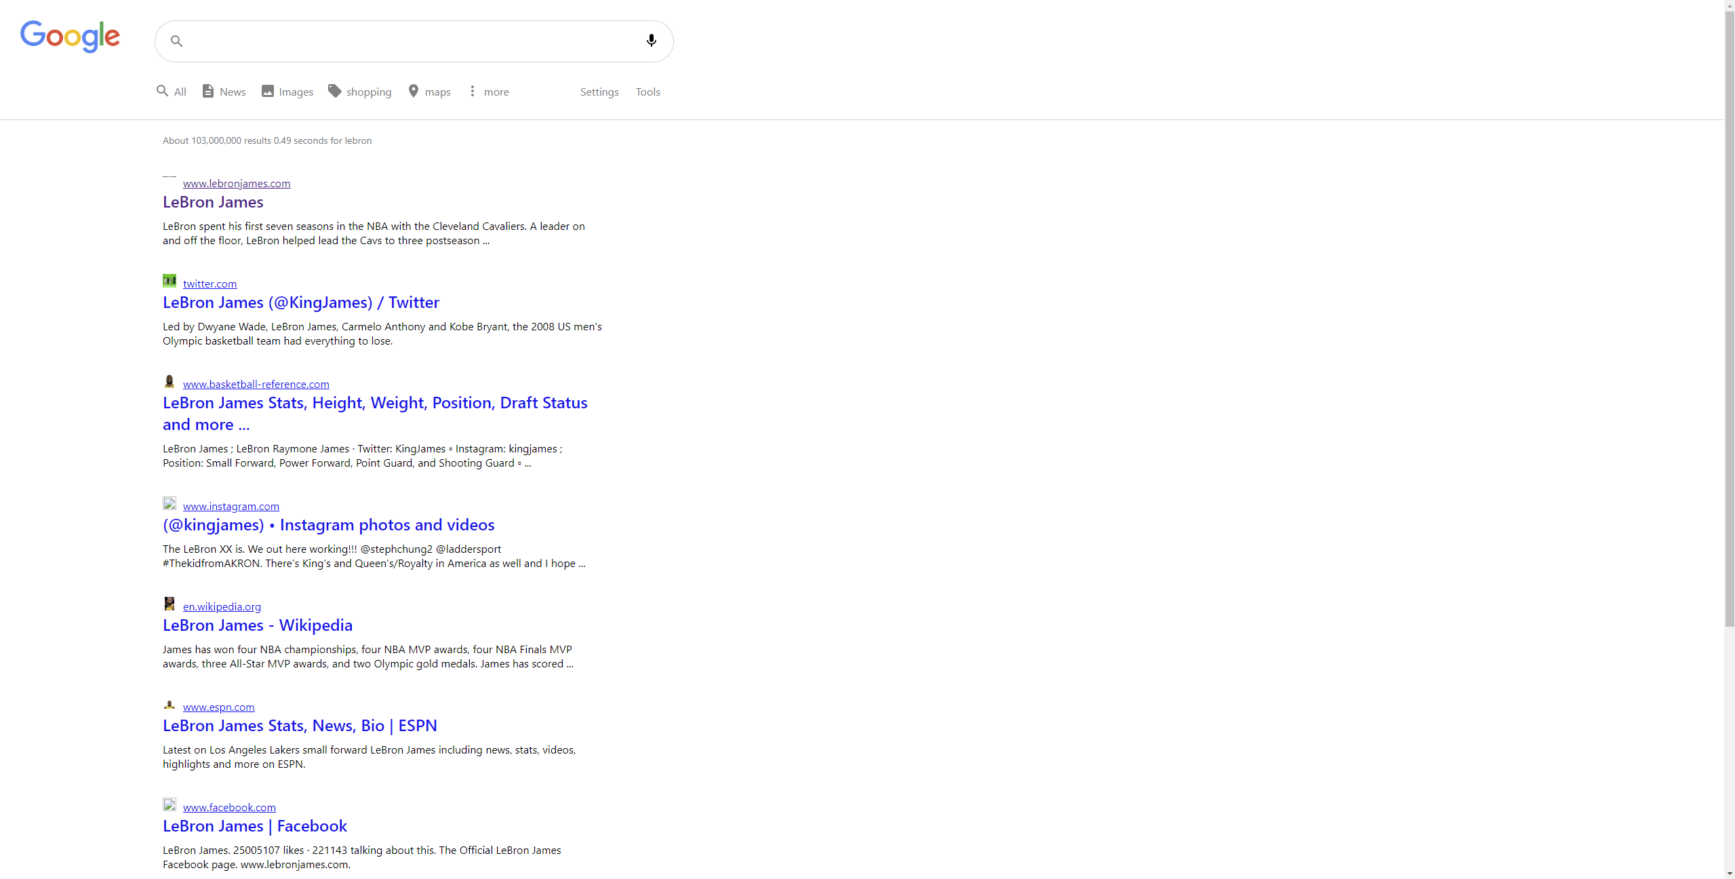Open LeBron James - Wikipedia result
Image resolution: width=1735 pixels, height=879 pixels.
coord(258,625)
